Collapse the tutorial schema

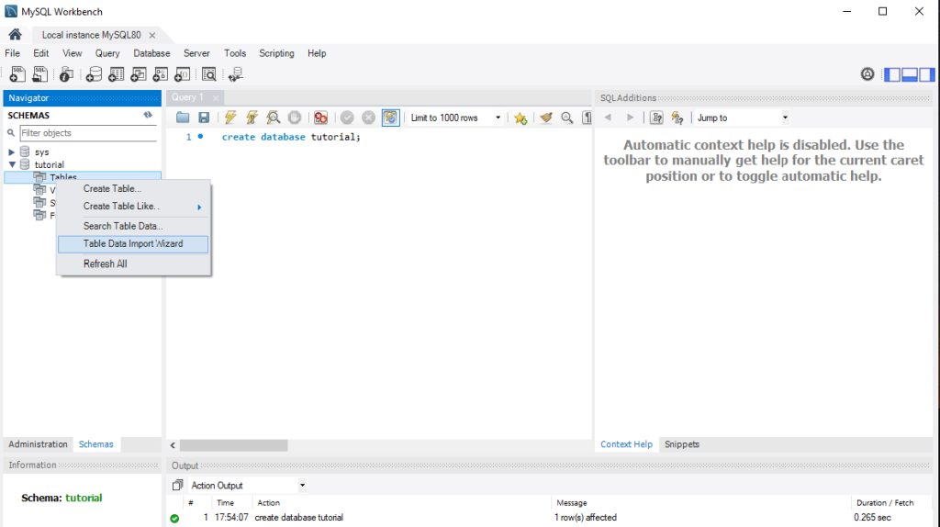(12, 164)
